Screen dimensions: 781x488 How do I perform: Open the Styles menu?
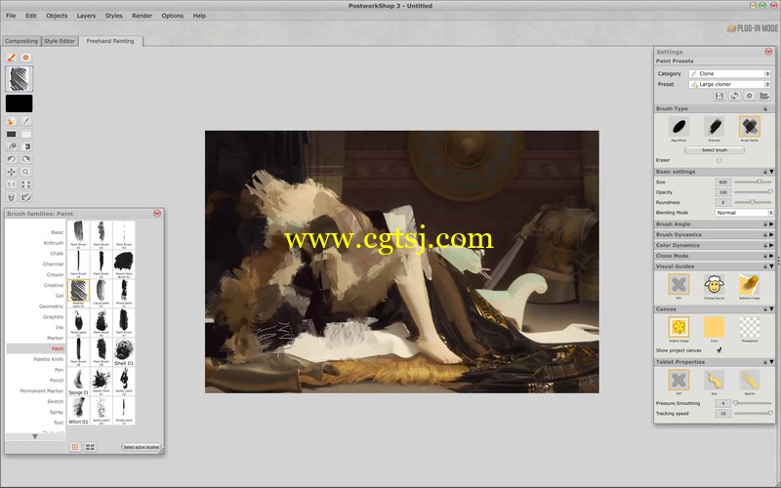(113, 16)
